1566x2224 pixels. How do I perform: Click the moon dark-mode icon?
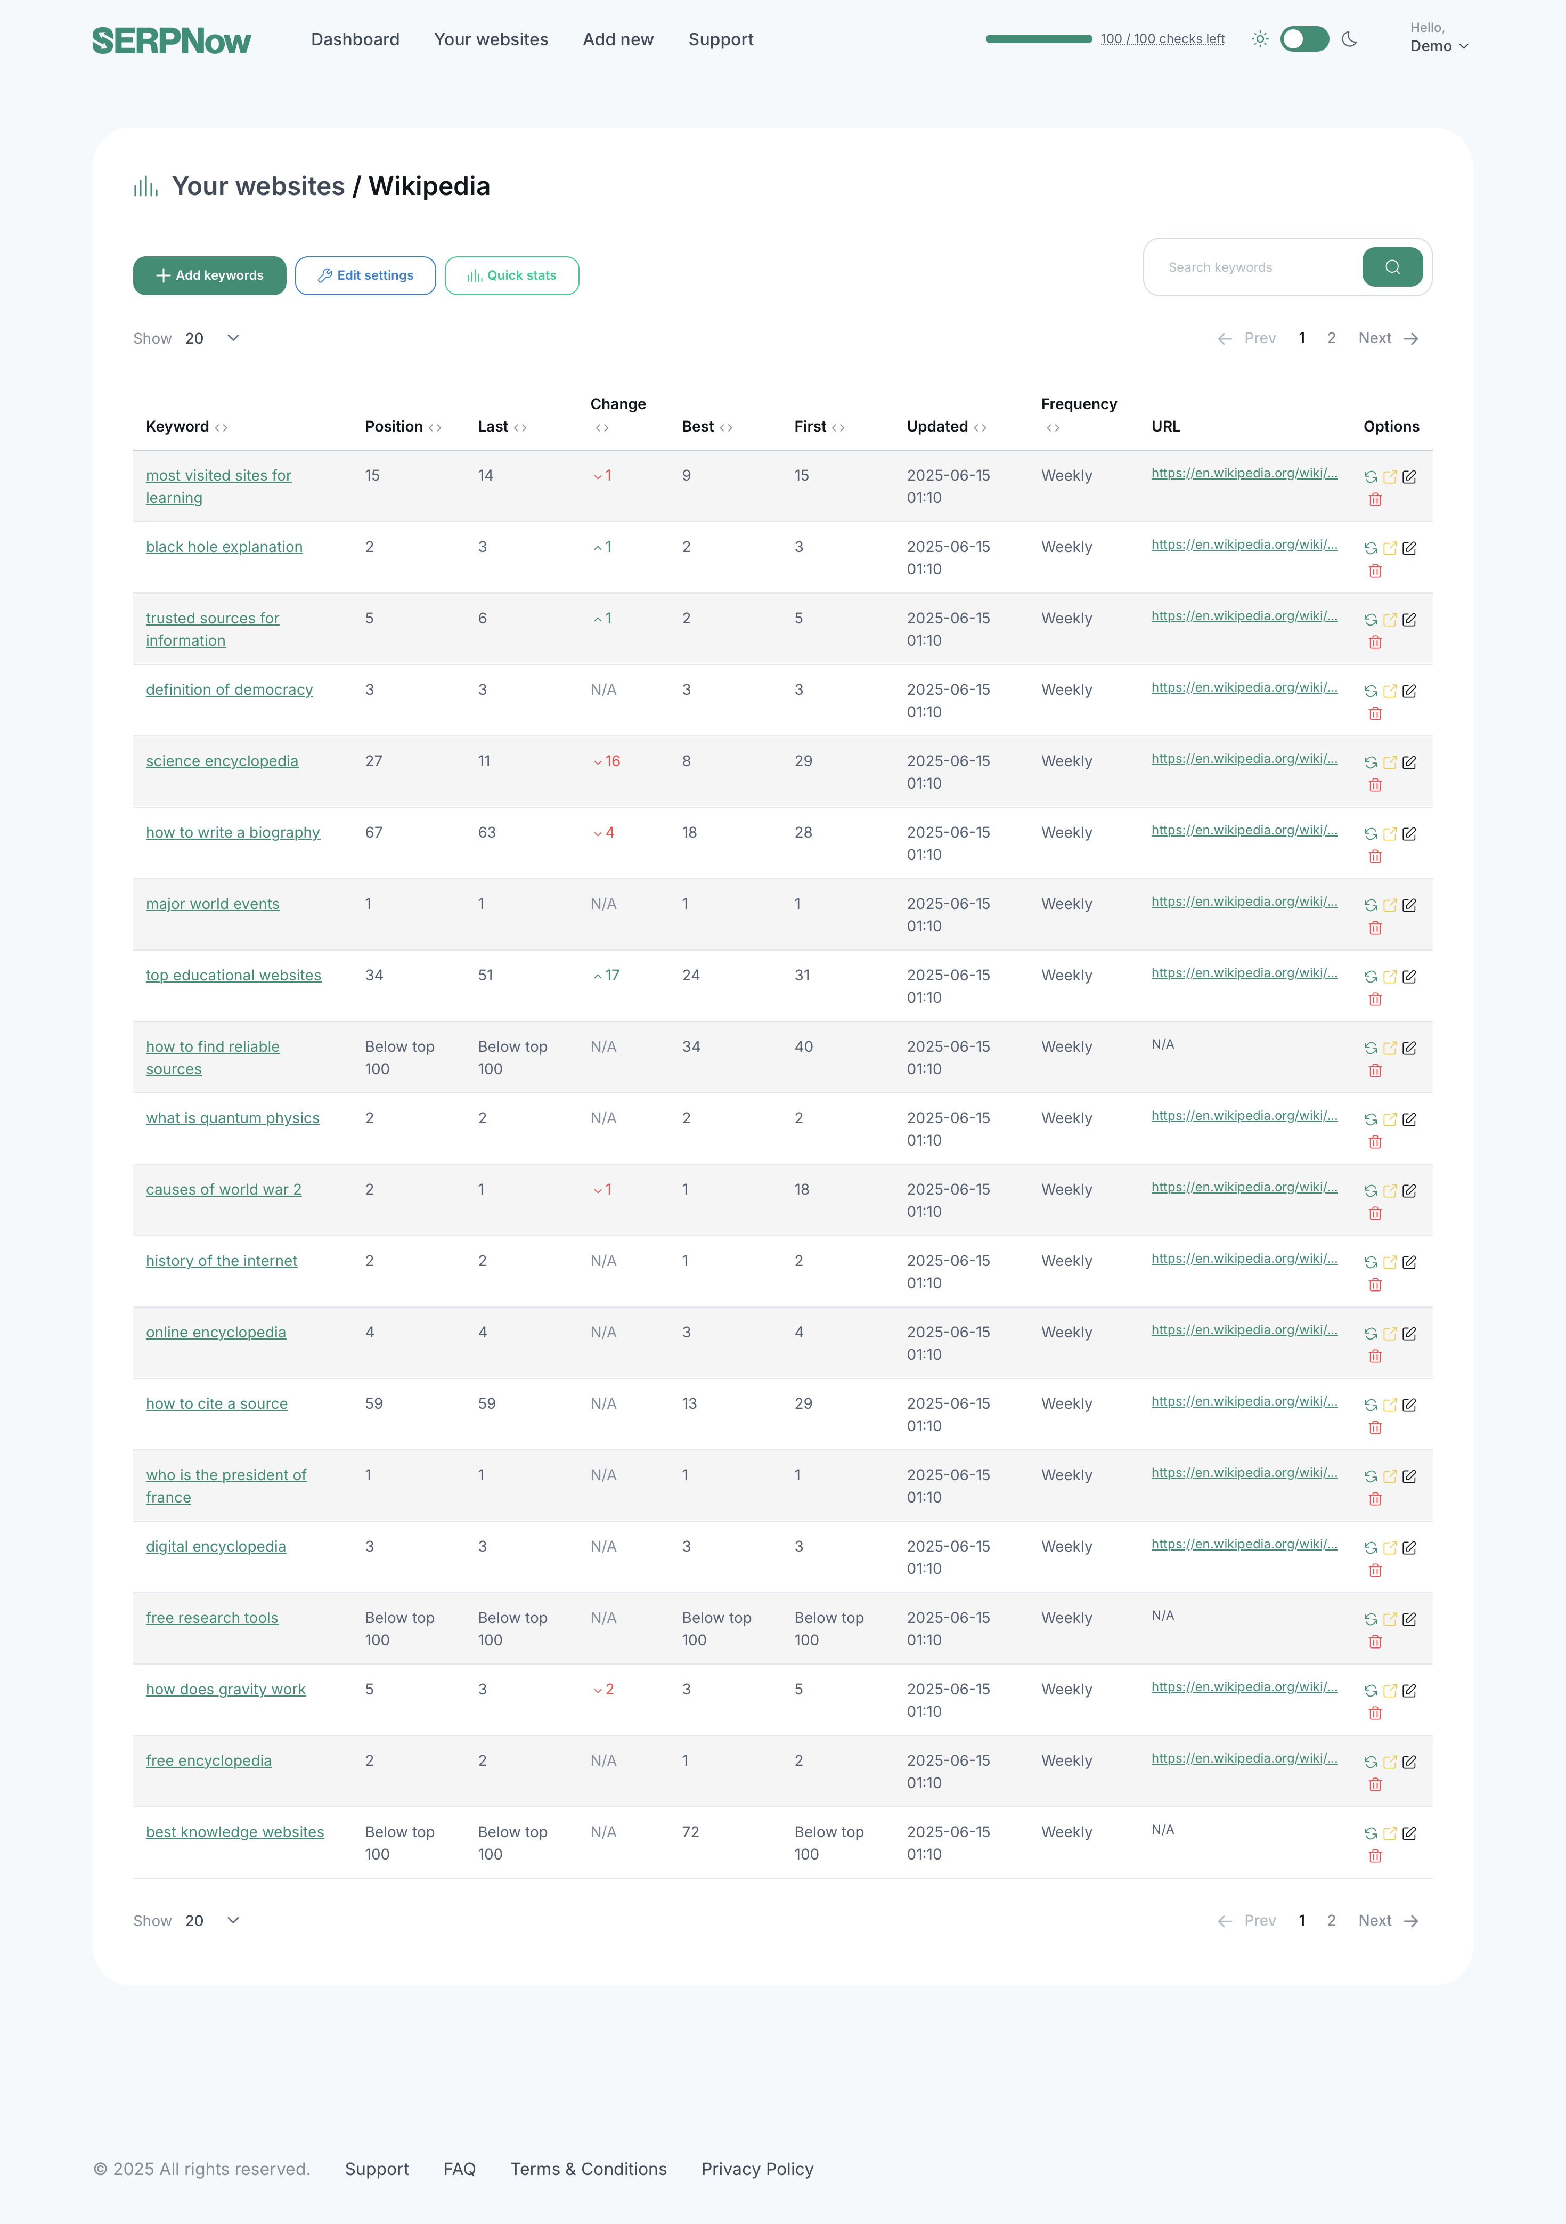coord(1349,40)
